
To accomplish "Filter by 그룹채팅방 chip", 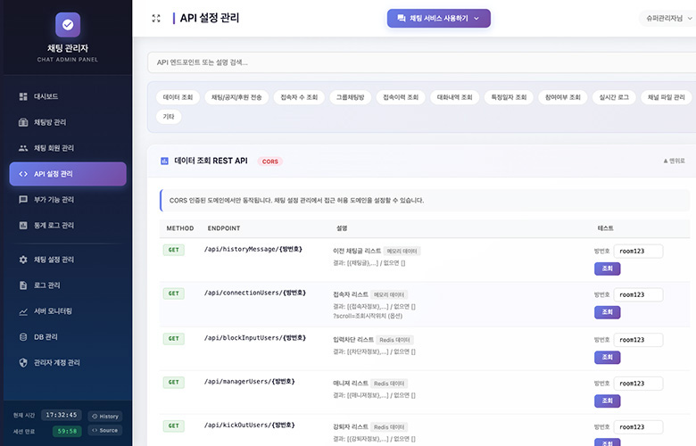I will click(x=350, y=97).
